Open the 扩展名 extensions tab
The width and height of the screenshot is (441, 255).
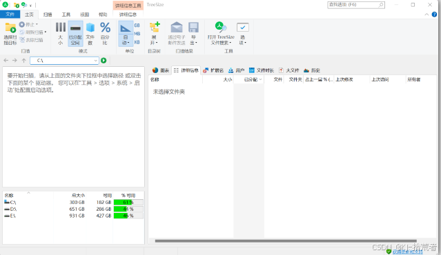click(213, 70)
